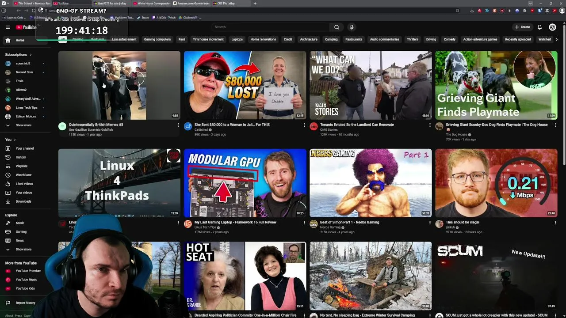Image resolution: width=566 pixels, height=318 pixels.
Task: Open browser downloads icon
Action: 472,11
